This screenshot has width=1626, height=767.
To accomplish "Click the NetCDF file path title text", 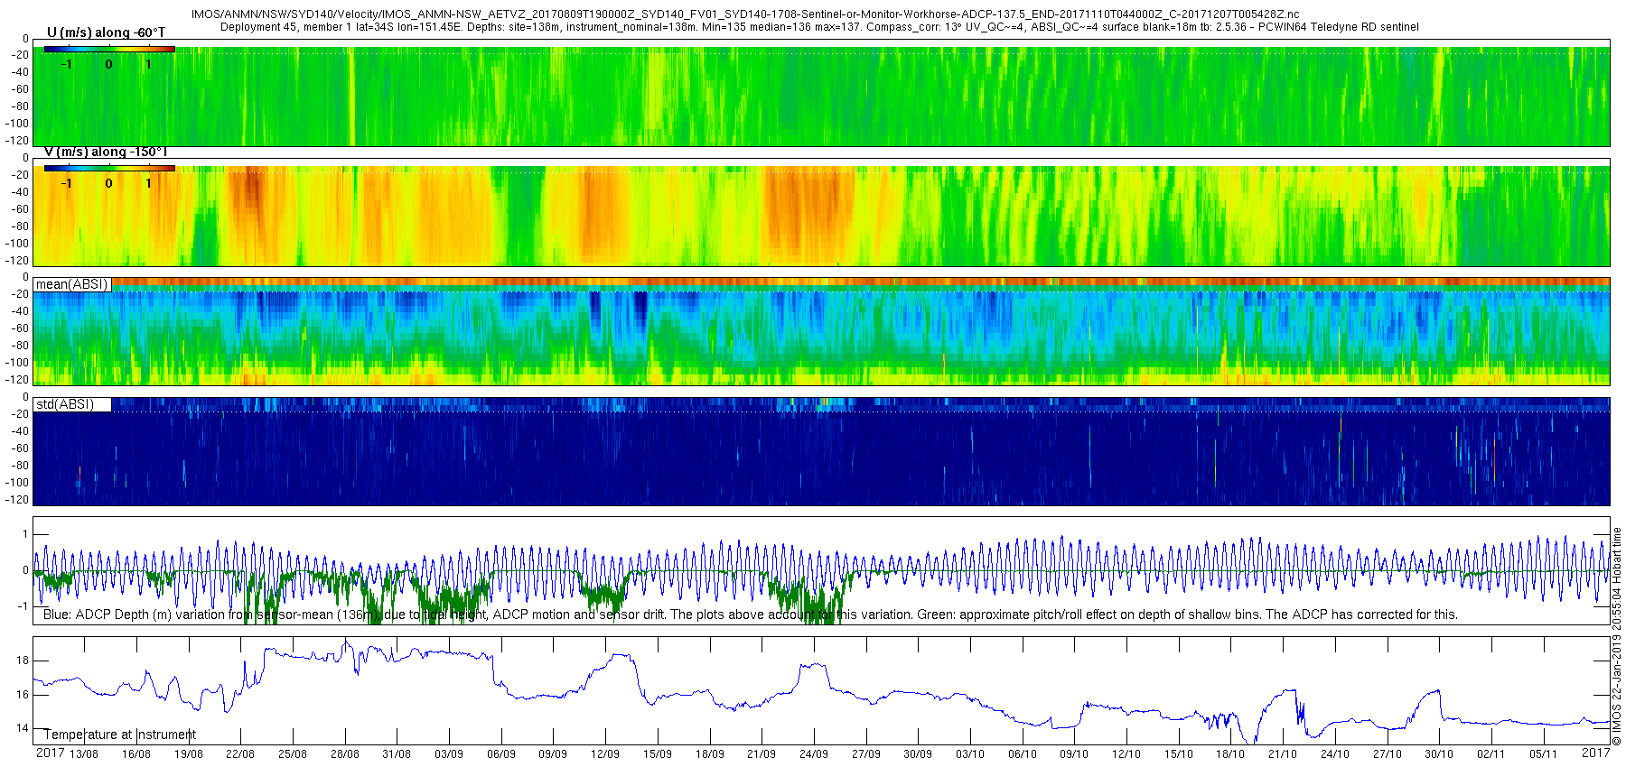I will click(x=745, y=14).
